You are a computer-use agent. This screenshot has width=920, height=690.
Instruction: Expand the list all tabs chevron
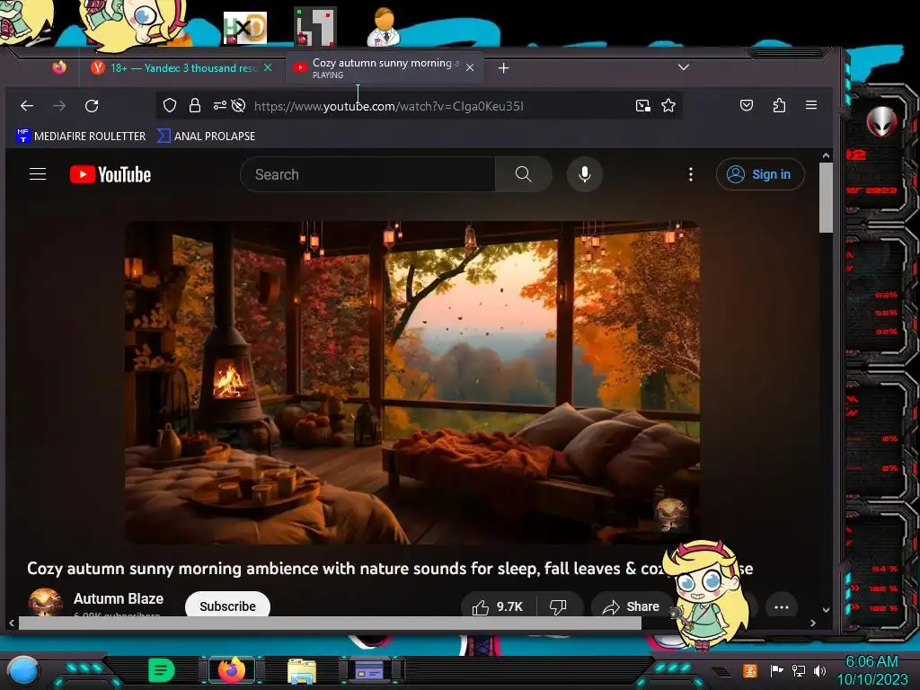pos(684,67)
